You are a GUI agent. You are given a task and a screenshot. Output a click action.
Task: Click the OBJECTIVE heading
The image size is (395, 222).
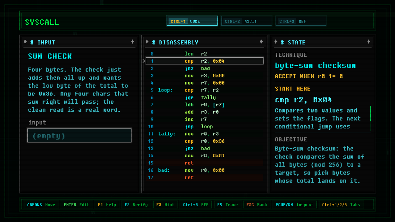(291, 139)
